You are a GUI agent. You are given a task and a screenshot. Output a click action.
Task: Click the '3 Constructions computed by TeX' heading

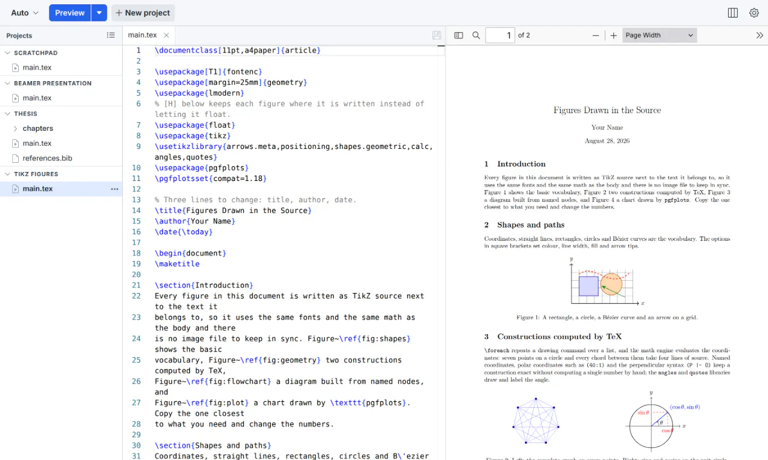(x=553, y=337)
